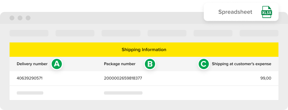The width and height of the screenshot is (288, 110).
Task: Click the leftmost gray window dot
Action: 12,18
